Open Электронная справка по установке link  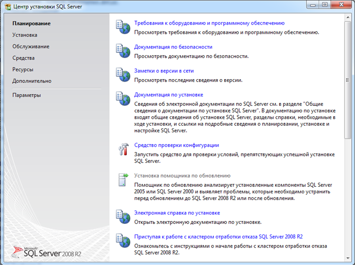coord(177,213)
